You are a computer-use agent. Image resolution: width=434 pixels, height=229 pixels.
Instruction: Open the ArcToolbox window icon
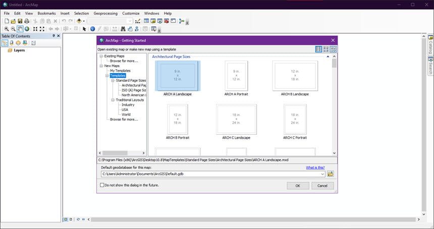(x=167, y=21)
